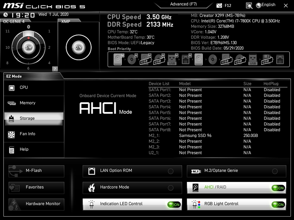Set OC Genie dial to position 10
This screenshot has width=294, height=220.
point(8,48)
